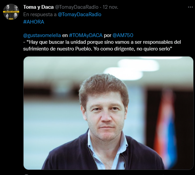Open the #AHORA hashtag

point(34,22)
